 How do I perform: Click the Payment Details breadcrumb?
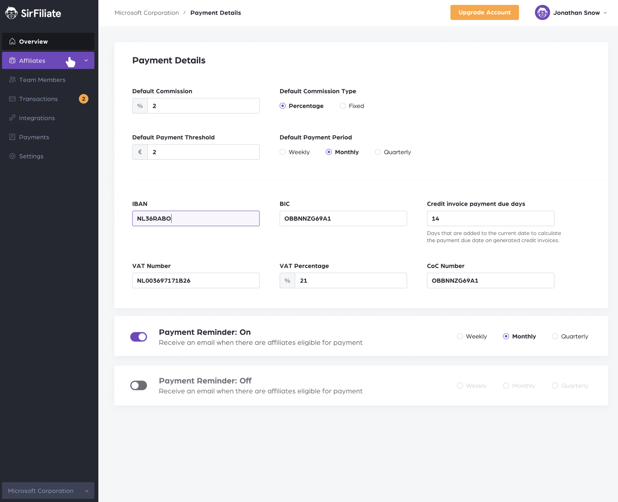coord(215,13)
